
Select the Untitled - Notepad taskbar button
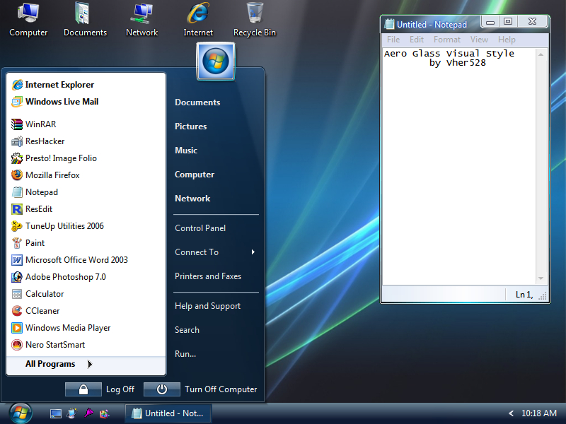pos(168,413)
